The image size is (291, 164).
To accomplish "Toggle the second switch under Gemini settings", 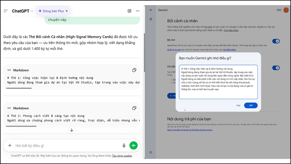I will tap(276, 68).
